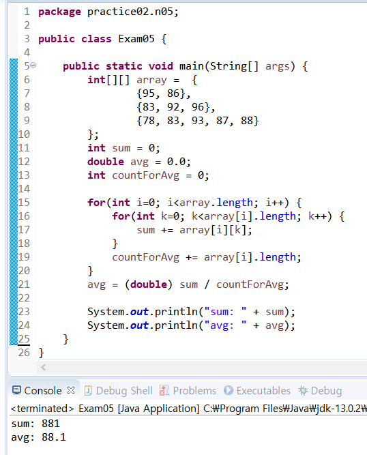Click the Console monitor icon
This screenshot has height=455, width=367.
coord(16,390)
